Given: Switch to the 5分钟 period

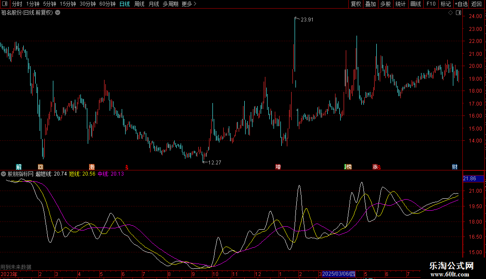Looking at the screenshot, I should 49,4.
